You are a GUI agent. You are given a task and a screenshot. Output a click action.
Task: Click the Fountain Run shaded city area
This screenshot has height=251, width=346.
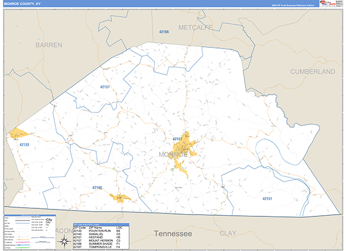(18, 134)
